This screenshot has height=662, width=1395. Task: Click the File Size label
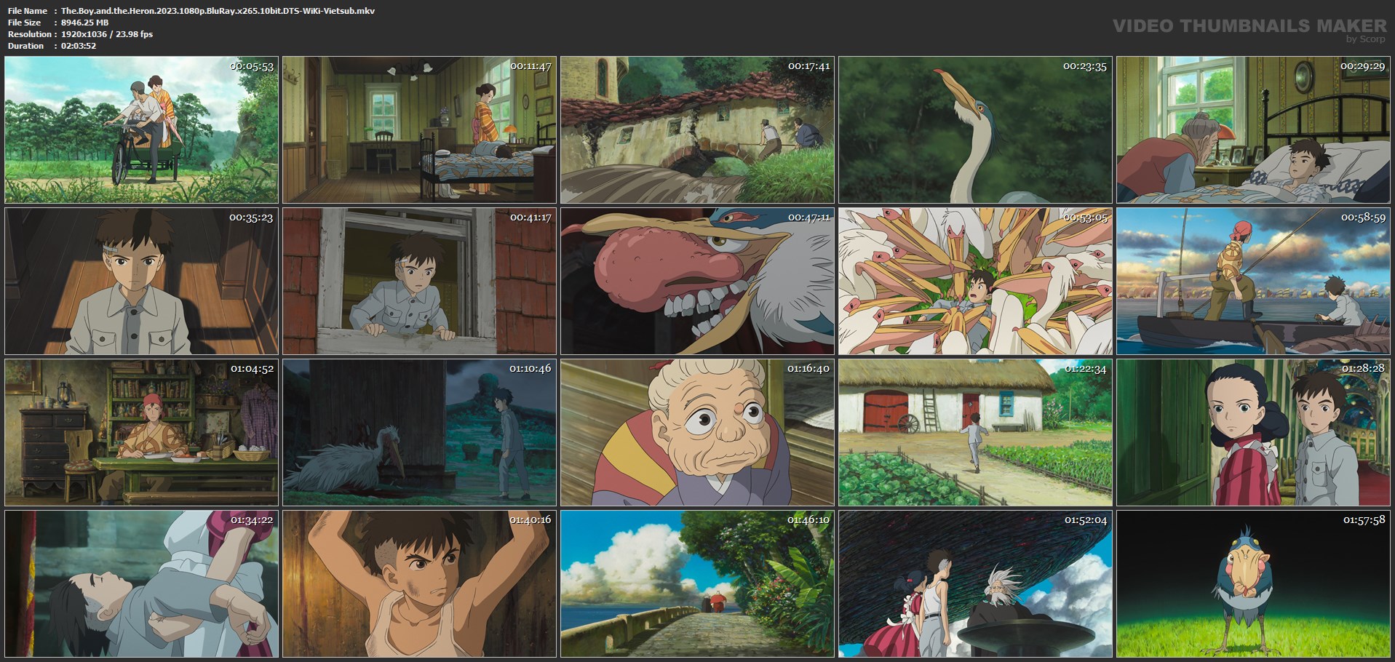25,23
